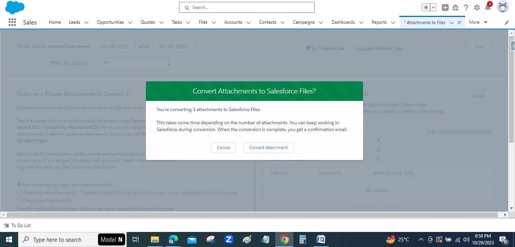Expand the Dashboards menu chevron
The width and height of the screenshot is (515, 247).
click(361, 23)
